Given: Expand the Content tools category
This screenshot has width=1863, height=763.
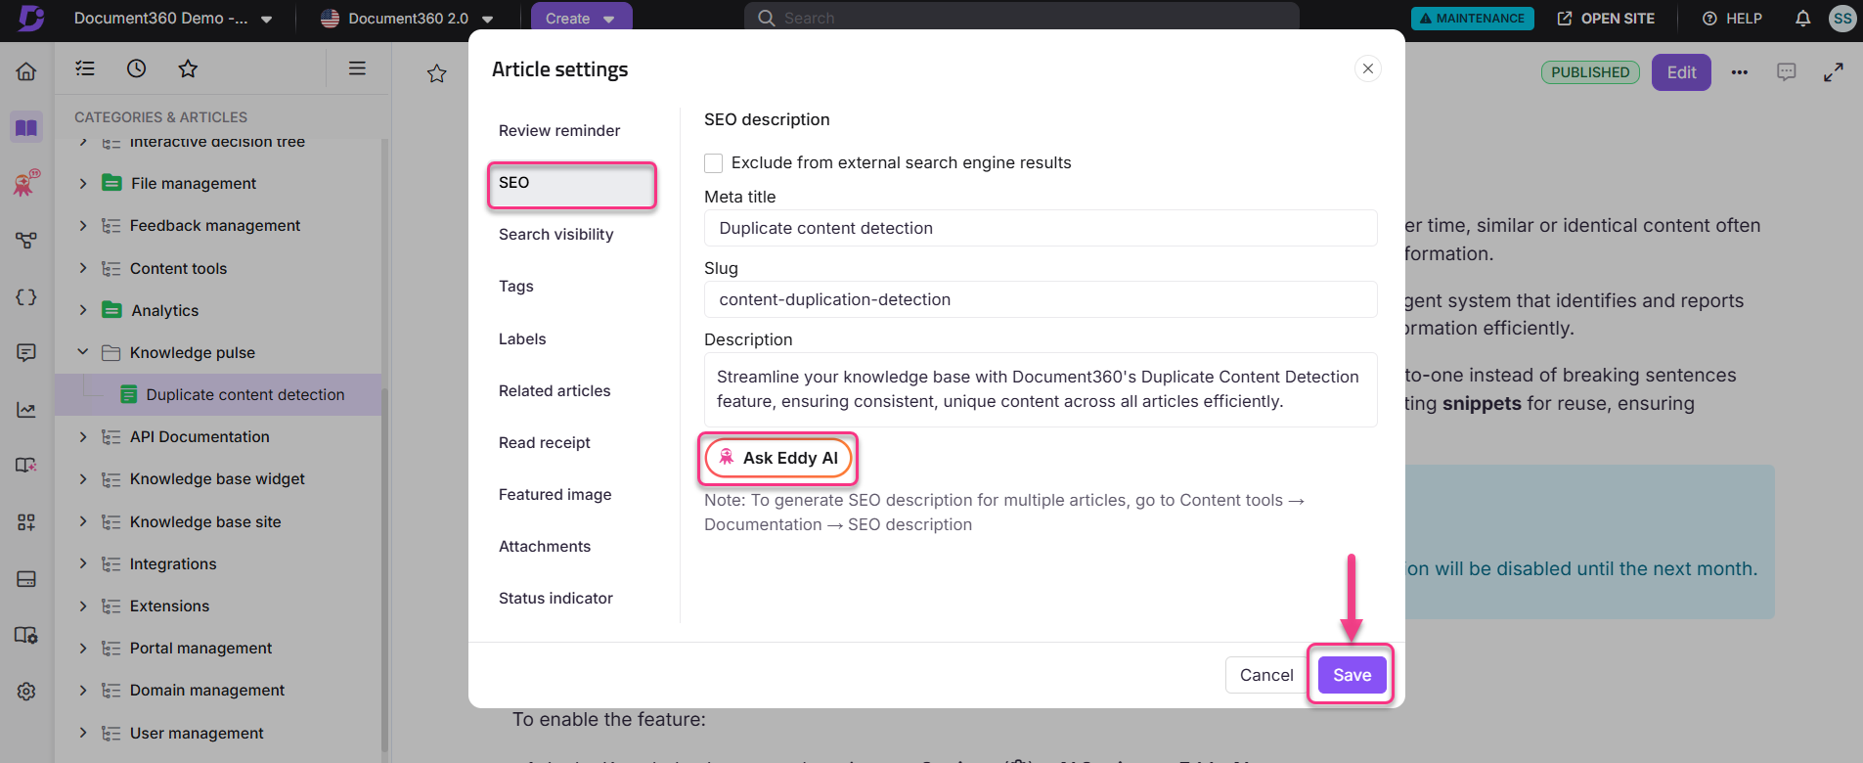Looking at the screenshot, I should point(83,268).
